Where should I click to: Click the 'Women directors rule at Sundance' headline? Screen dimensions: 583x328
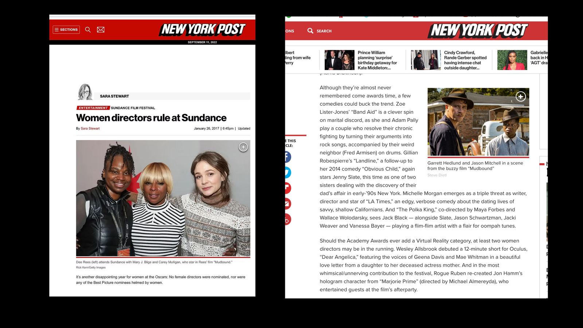[x=151, y=118]
